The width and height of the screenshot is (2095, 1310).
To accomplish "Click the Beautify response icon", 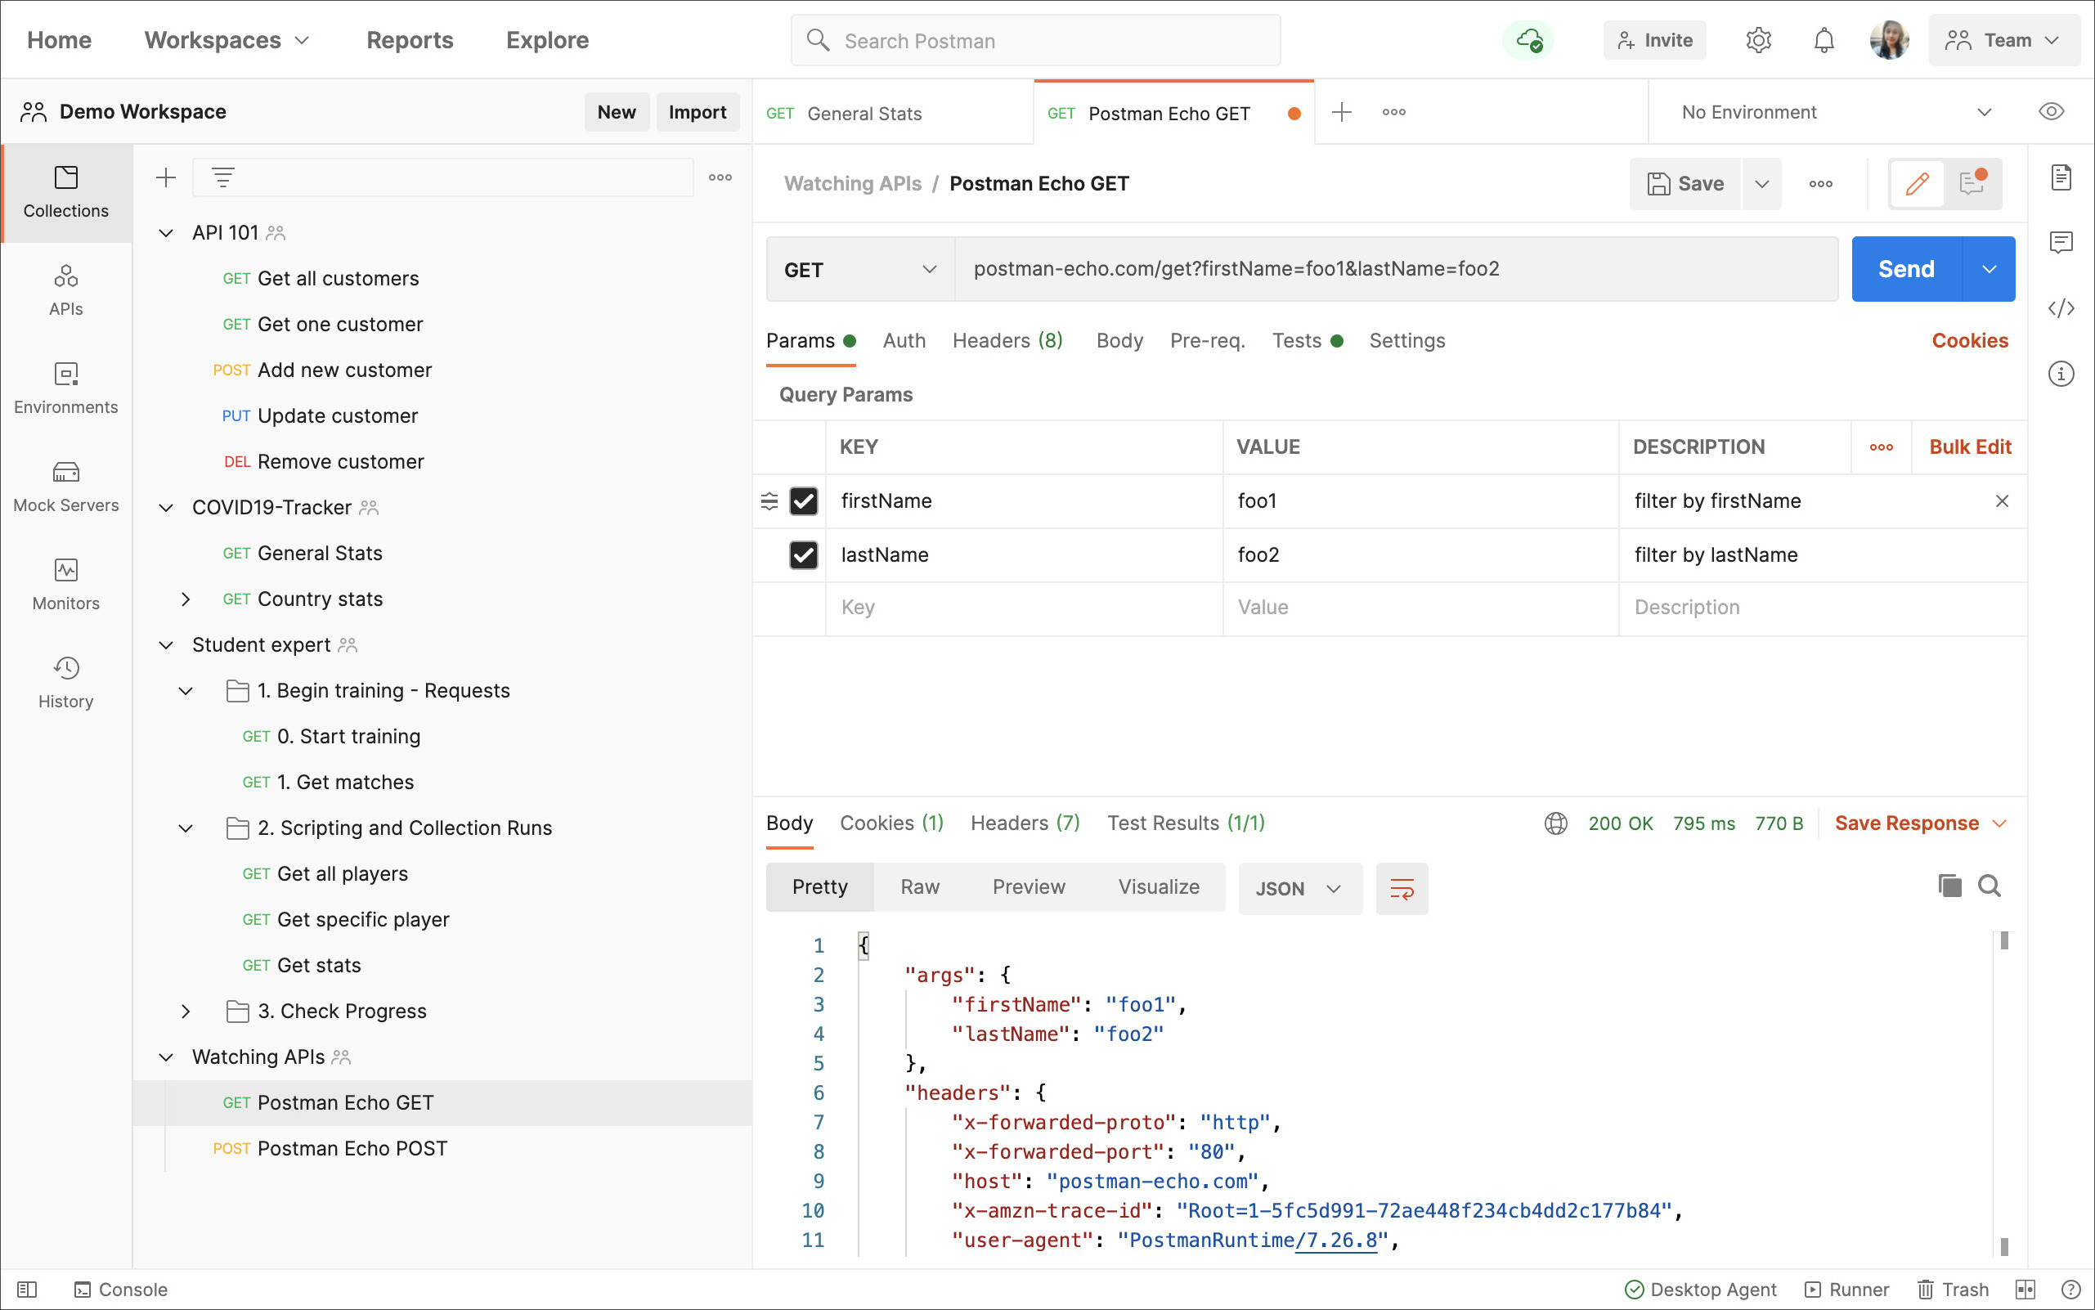I will point(1399,887).
